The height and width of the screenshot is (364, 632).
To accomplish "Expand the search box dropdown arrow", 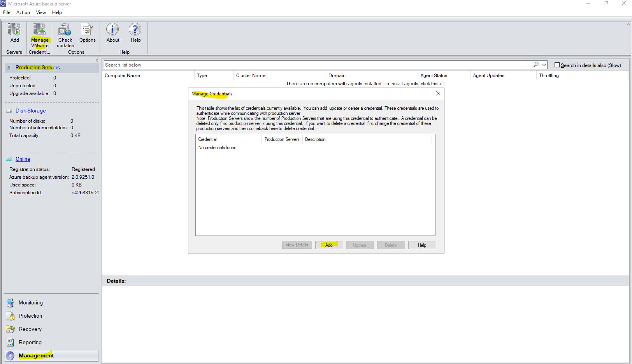I will pyautogui.click(x=544, y=65).
